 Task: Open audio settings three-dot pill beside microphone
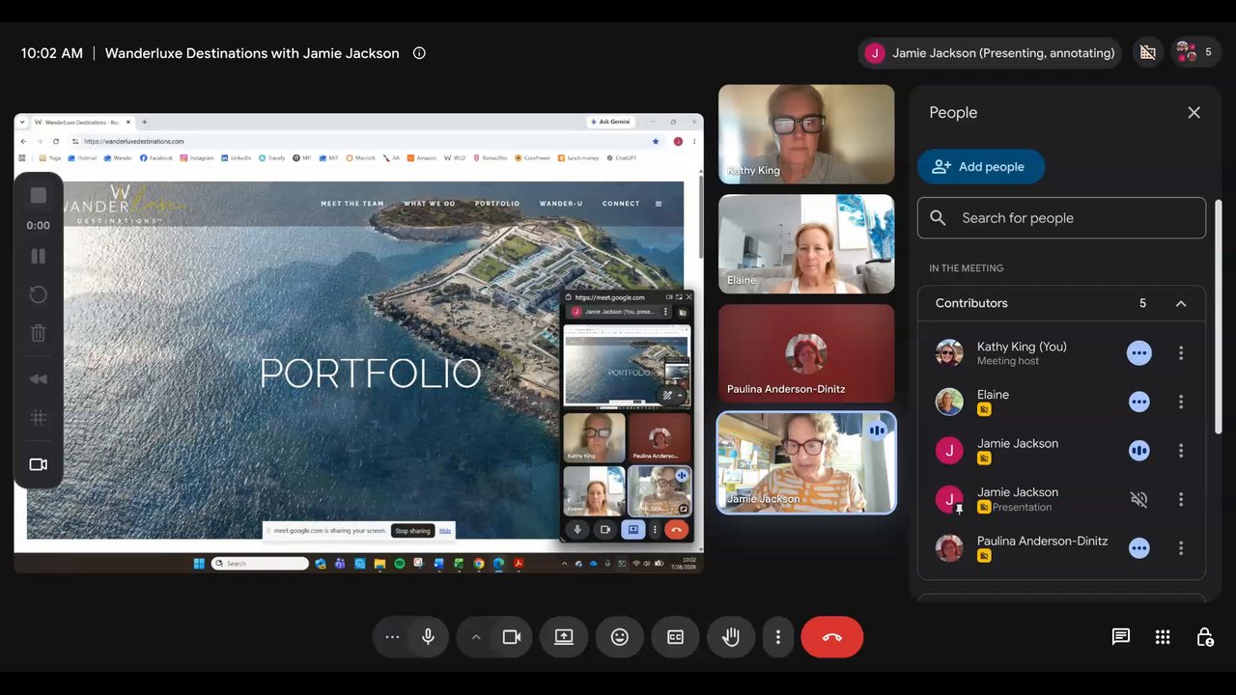coord(392,637)
